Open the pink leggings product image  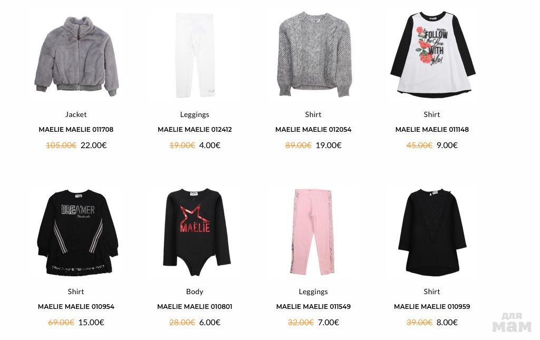click(x=313, y=232)
